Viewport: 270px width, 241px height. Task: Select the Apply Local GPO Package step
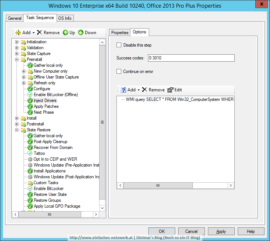pyautogui.click(x=57, y=206)
